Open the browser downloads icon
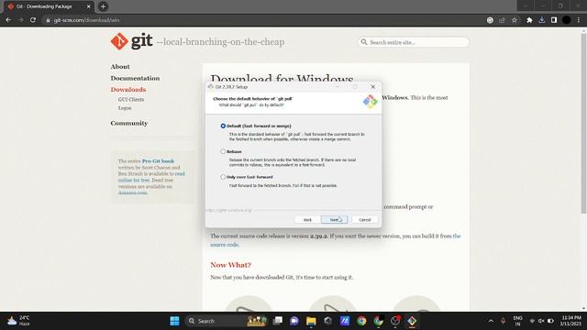 [x=542, y=20]
